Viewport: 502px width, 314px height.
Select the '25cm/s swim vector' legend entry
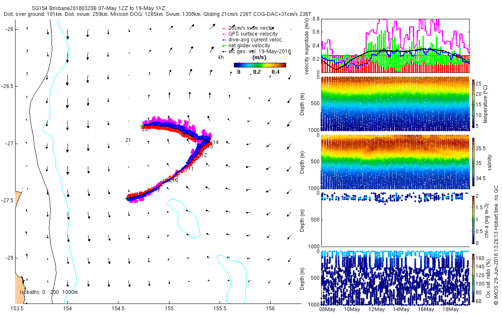click(248, 28)
